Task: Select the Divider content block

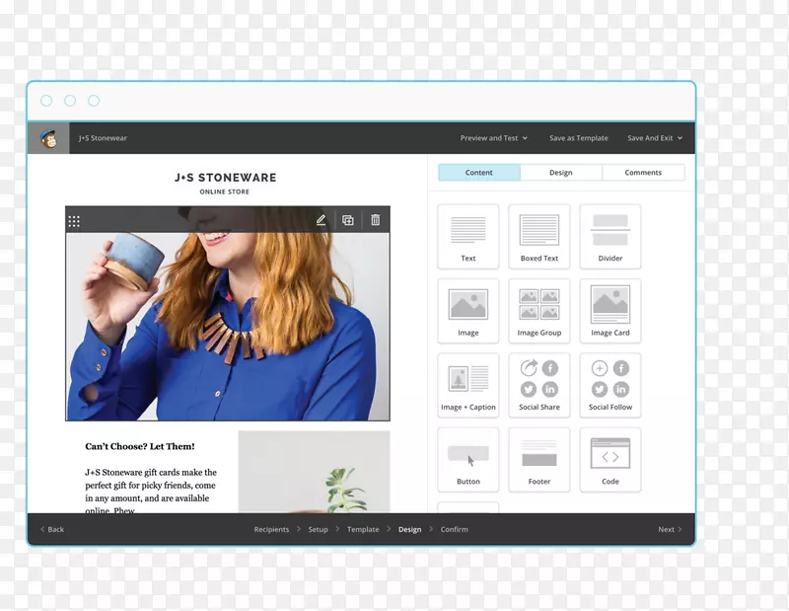Action: [x=610, y=237]
